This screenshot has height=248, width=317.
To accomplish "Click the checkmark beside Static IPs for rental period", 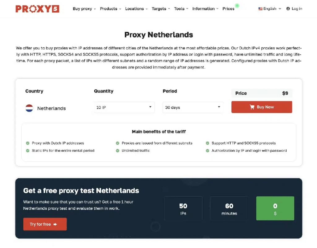I will [x=28, y=150].
